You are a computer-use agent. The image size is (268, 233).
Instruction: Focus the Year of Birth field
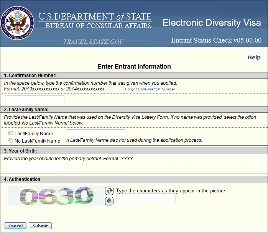[35, 169]
